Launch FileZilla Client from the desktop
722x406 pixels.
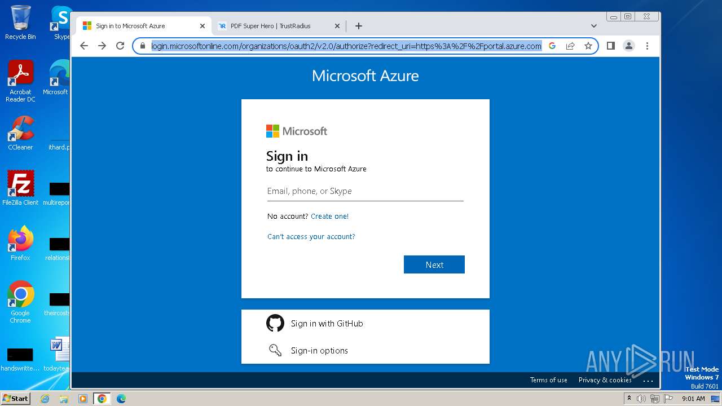(x=20, y=188)
